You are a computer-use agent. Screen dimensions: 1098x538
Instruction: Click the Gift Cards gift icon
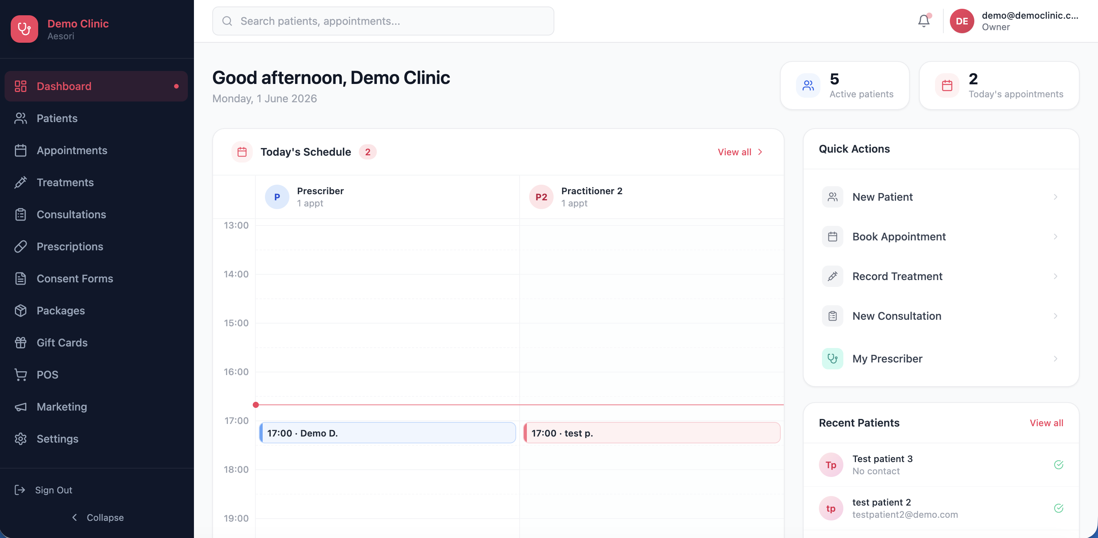click(x=21, y=343)
